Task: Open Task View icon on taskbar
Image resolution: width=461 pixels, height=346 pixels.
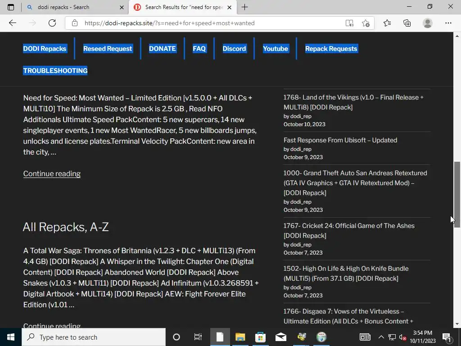Action: point(198,337)
